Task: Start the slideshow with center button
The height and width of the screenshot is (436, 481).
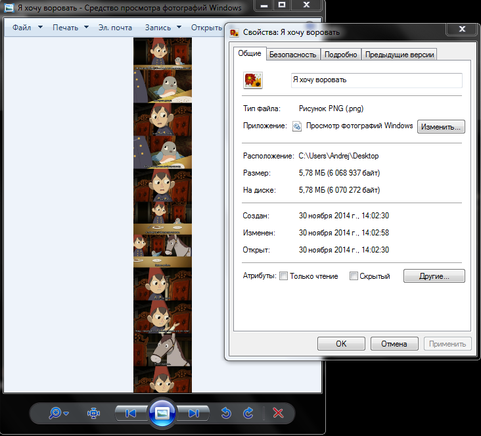Action: 162,413
